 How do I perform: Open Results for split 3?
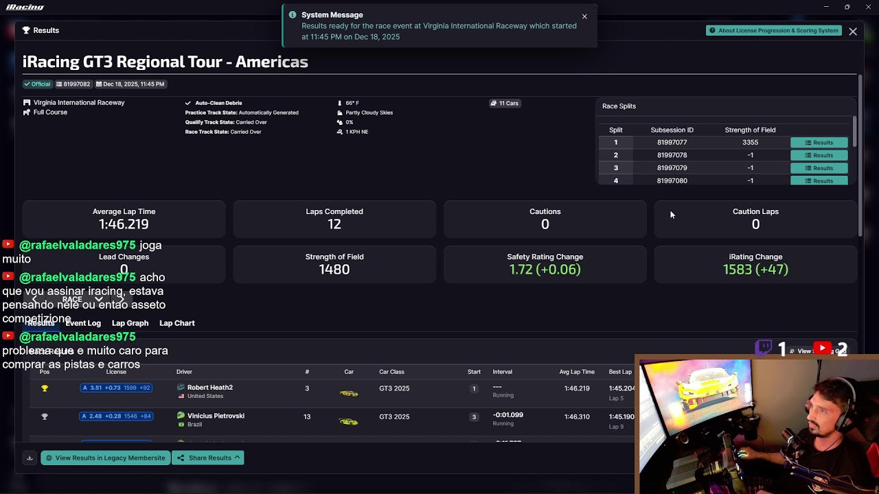pyautogui.click(x=819, y=168)
